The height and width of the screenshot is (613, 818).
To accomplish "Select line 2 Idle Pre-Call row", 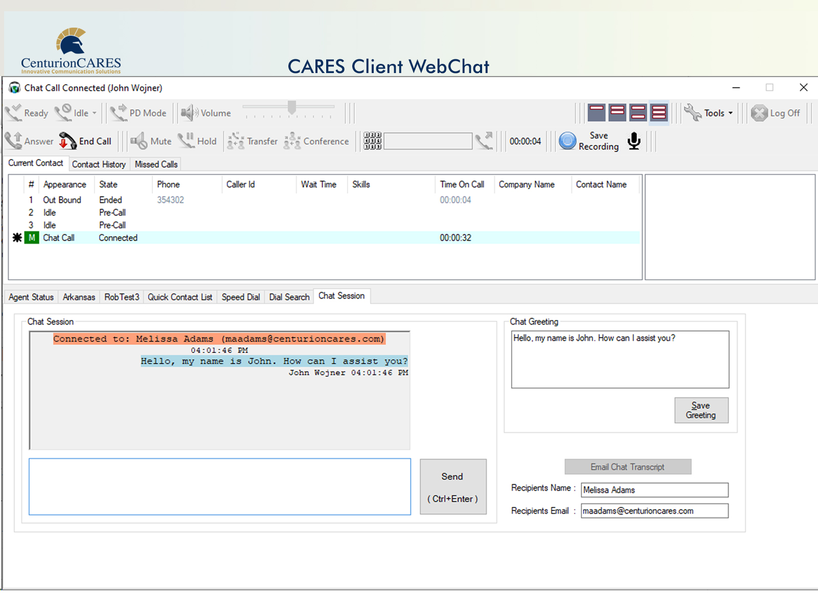I will 325,213.
